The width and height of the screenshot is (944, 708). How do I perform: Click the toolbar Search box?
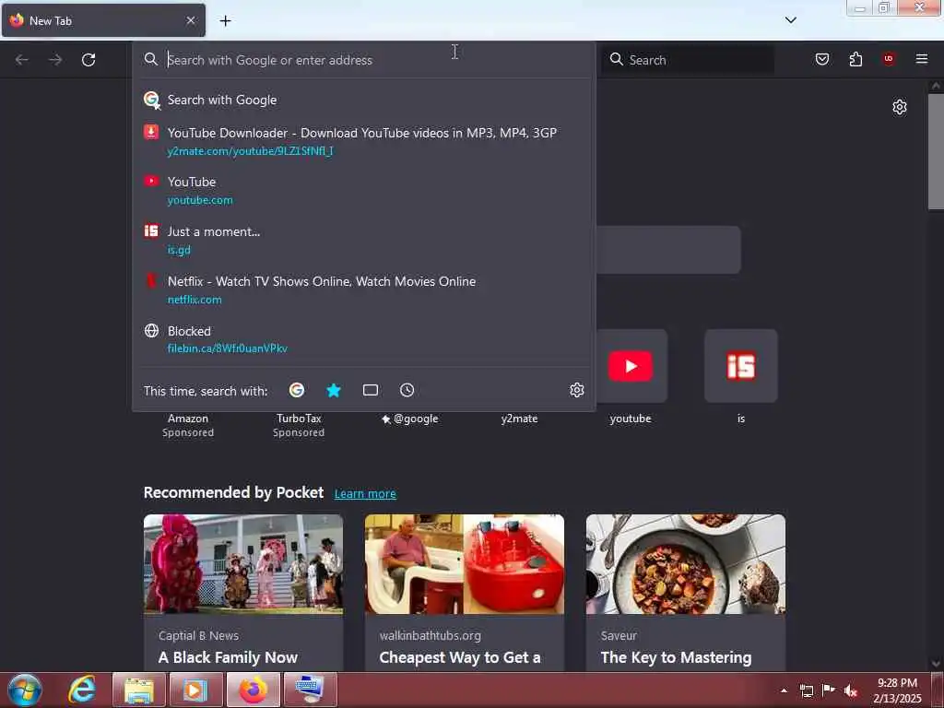(689, 60)
